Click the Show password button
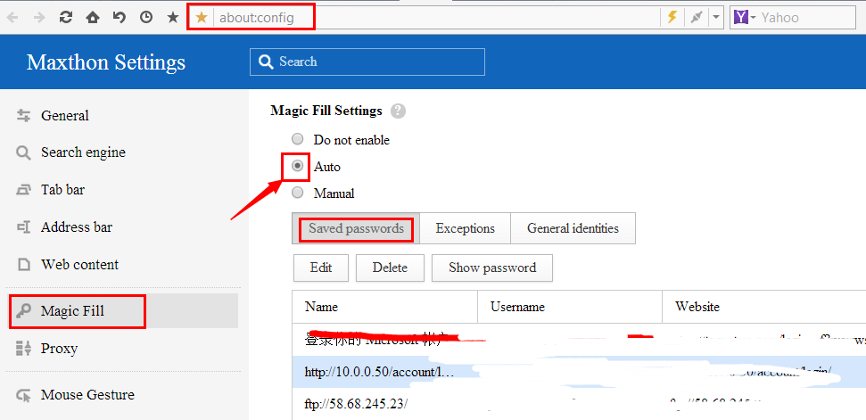 pyautogui.click(x=492, y=268)
